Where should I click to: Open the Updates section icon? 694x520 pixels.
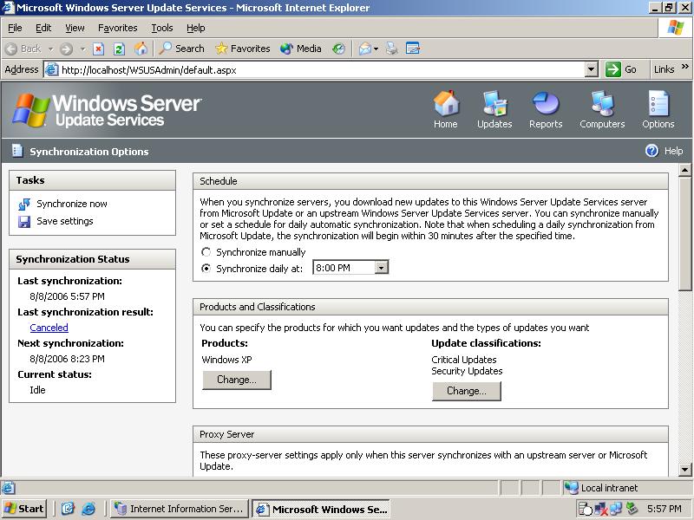(x=494, y=103)
